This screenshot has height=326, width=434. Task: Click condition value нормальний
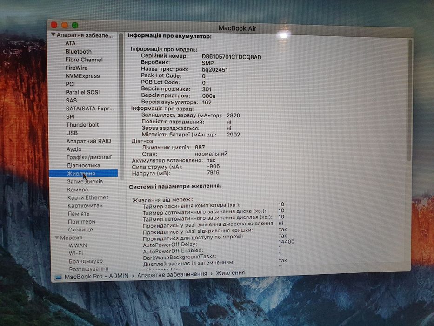(211, 154)
